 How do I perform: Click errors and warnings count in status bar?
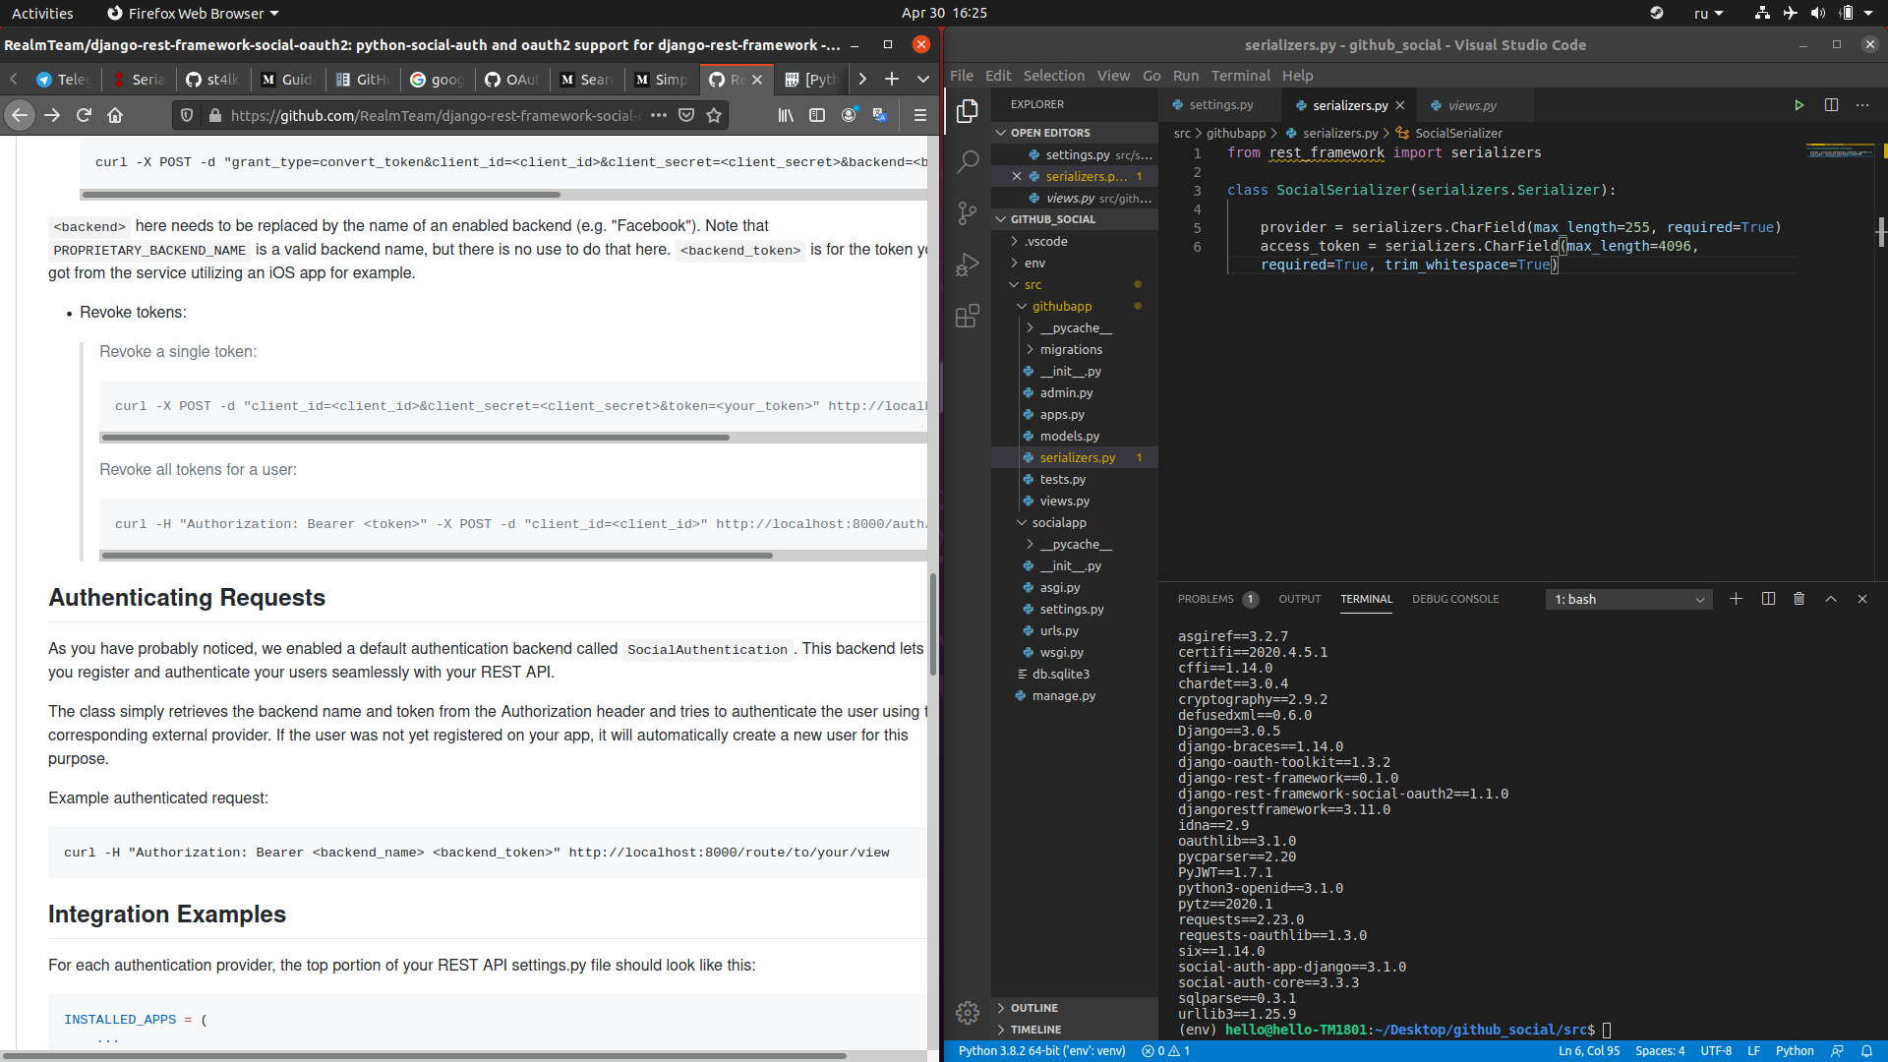[x=1166, y=1051]
